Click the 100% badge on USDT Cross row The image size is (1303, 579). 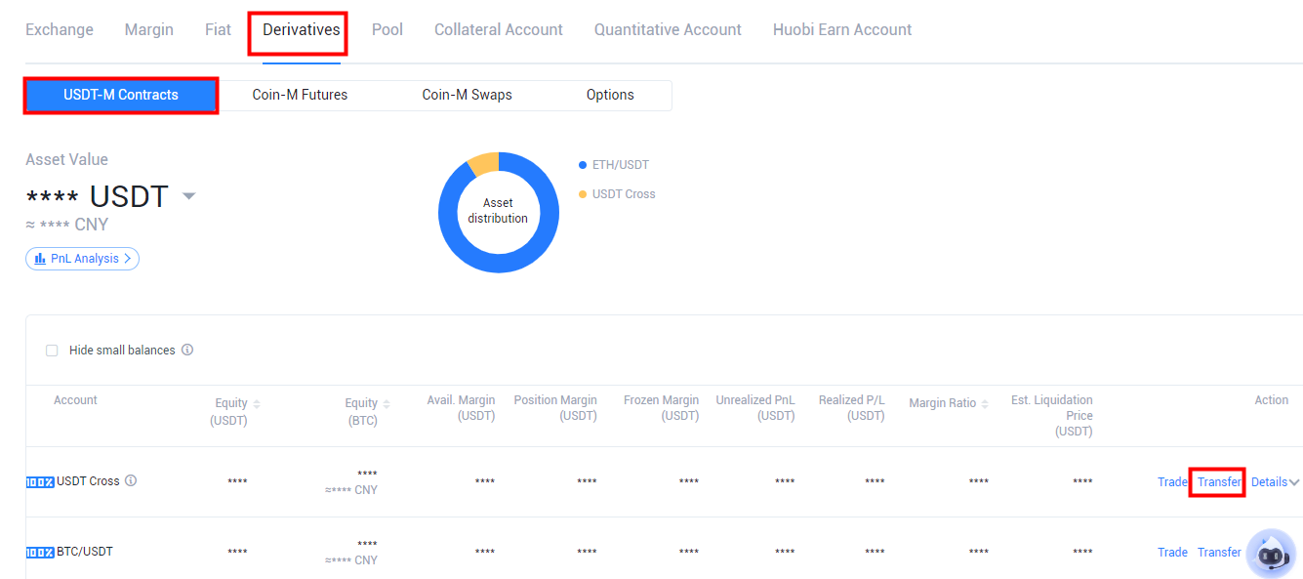click(x=40, y=481)
